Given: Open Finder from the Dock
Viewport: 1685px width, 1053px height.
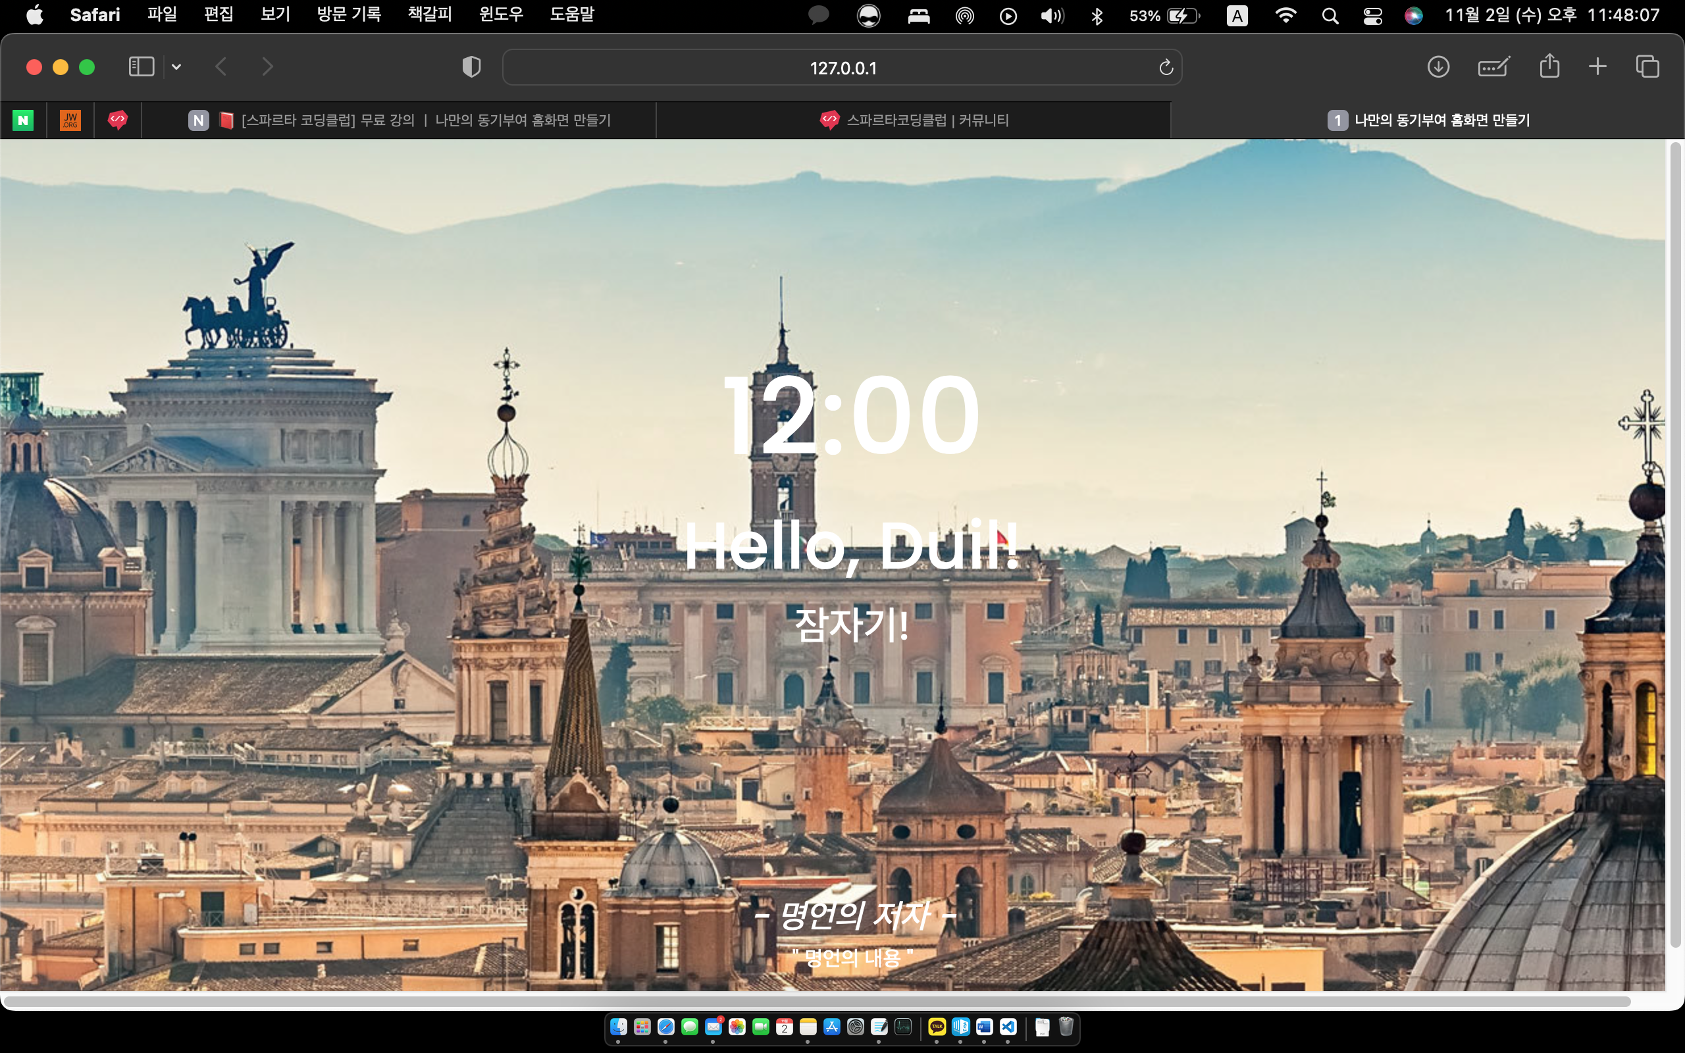Looking at the screenshot, I should click(x=618, y=1027).
